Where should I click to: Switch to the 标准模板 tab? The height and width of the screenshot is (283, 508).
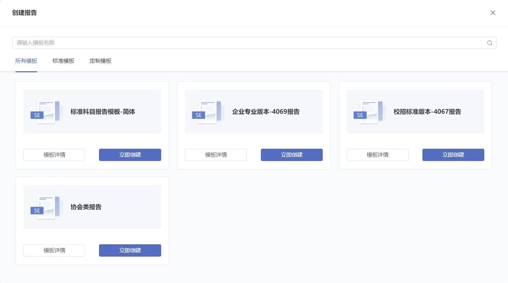point(63,61)
